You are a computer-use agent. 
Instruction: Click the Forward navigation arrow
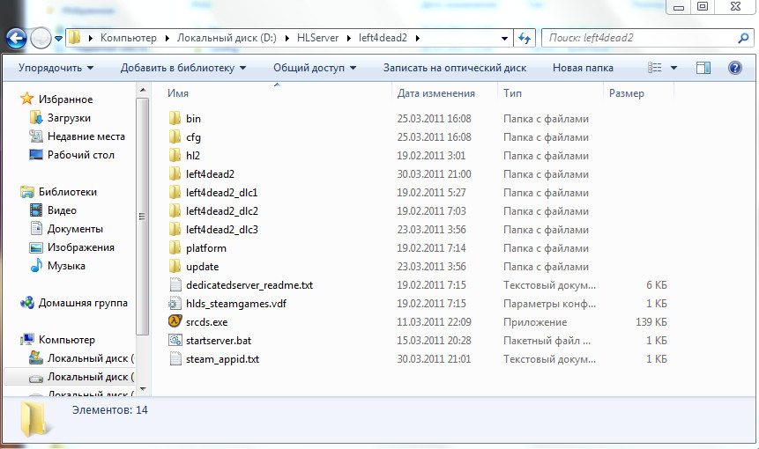pyautogui.click(x=41, y=38)
